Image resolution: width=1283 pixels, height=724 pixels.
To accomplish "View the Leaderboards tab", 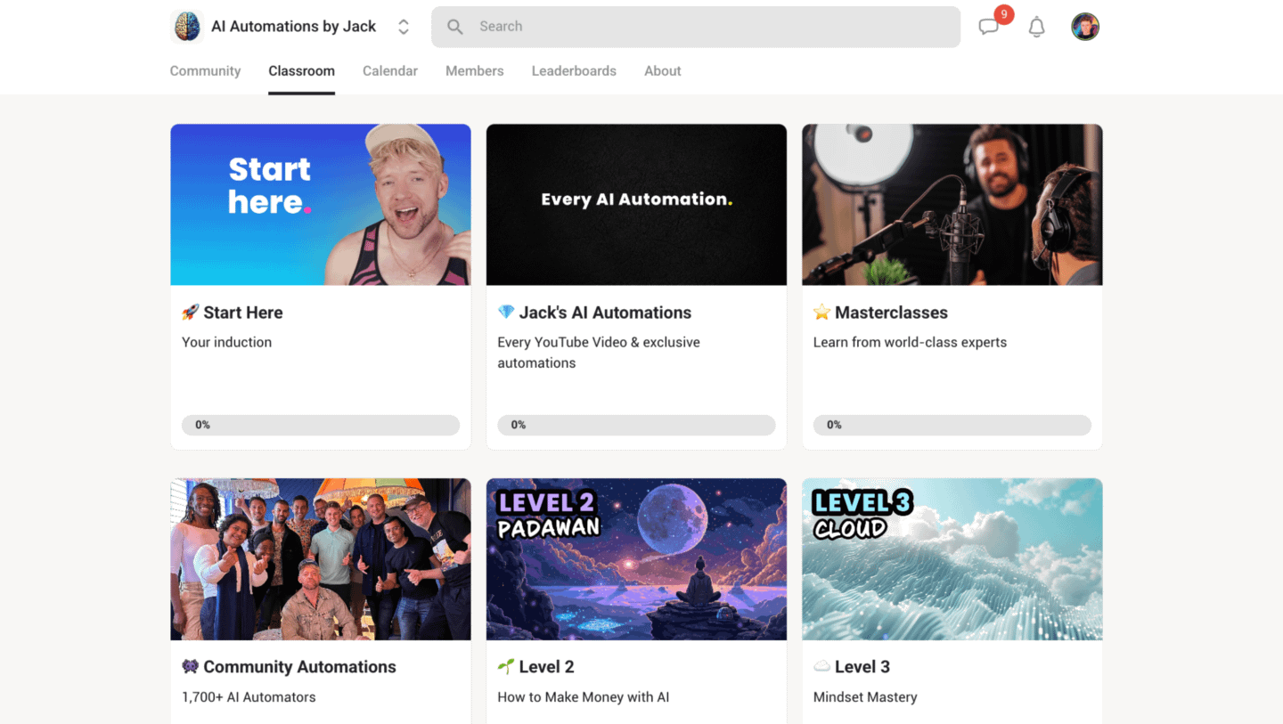I will point(574,71).
